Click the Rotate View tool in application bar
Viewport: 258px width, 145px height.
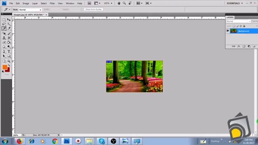click(x=130, y=3)
